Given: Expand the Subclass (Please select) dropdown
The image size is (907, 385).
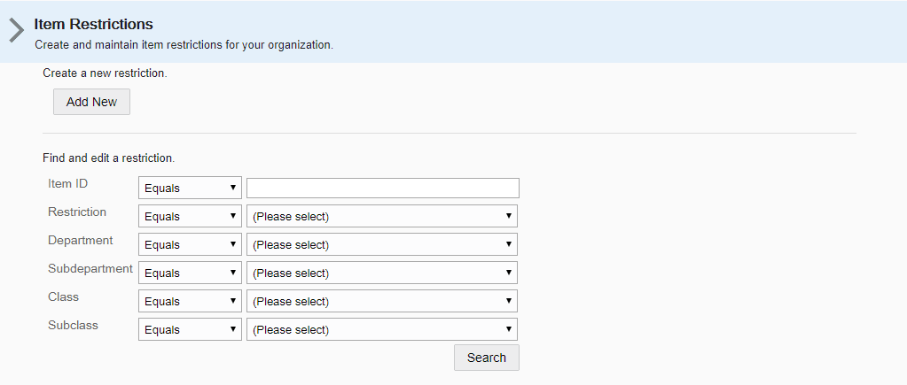Looking at the screenshot, I should click(382, 329).
